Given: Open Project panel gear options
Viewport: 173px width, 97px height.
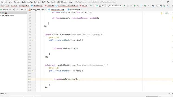Looking at the screenshot, I should tap(22, 9).
